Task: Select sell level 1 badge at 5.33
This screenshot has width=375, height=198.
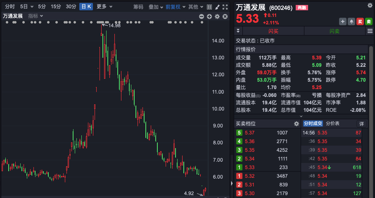Action: point(239,167)
